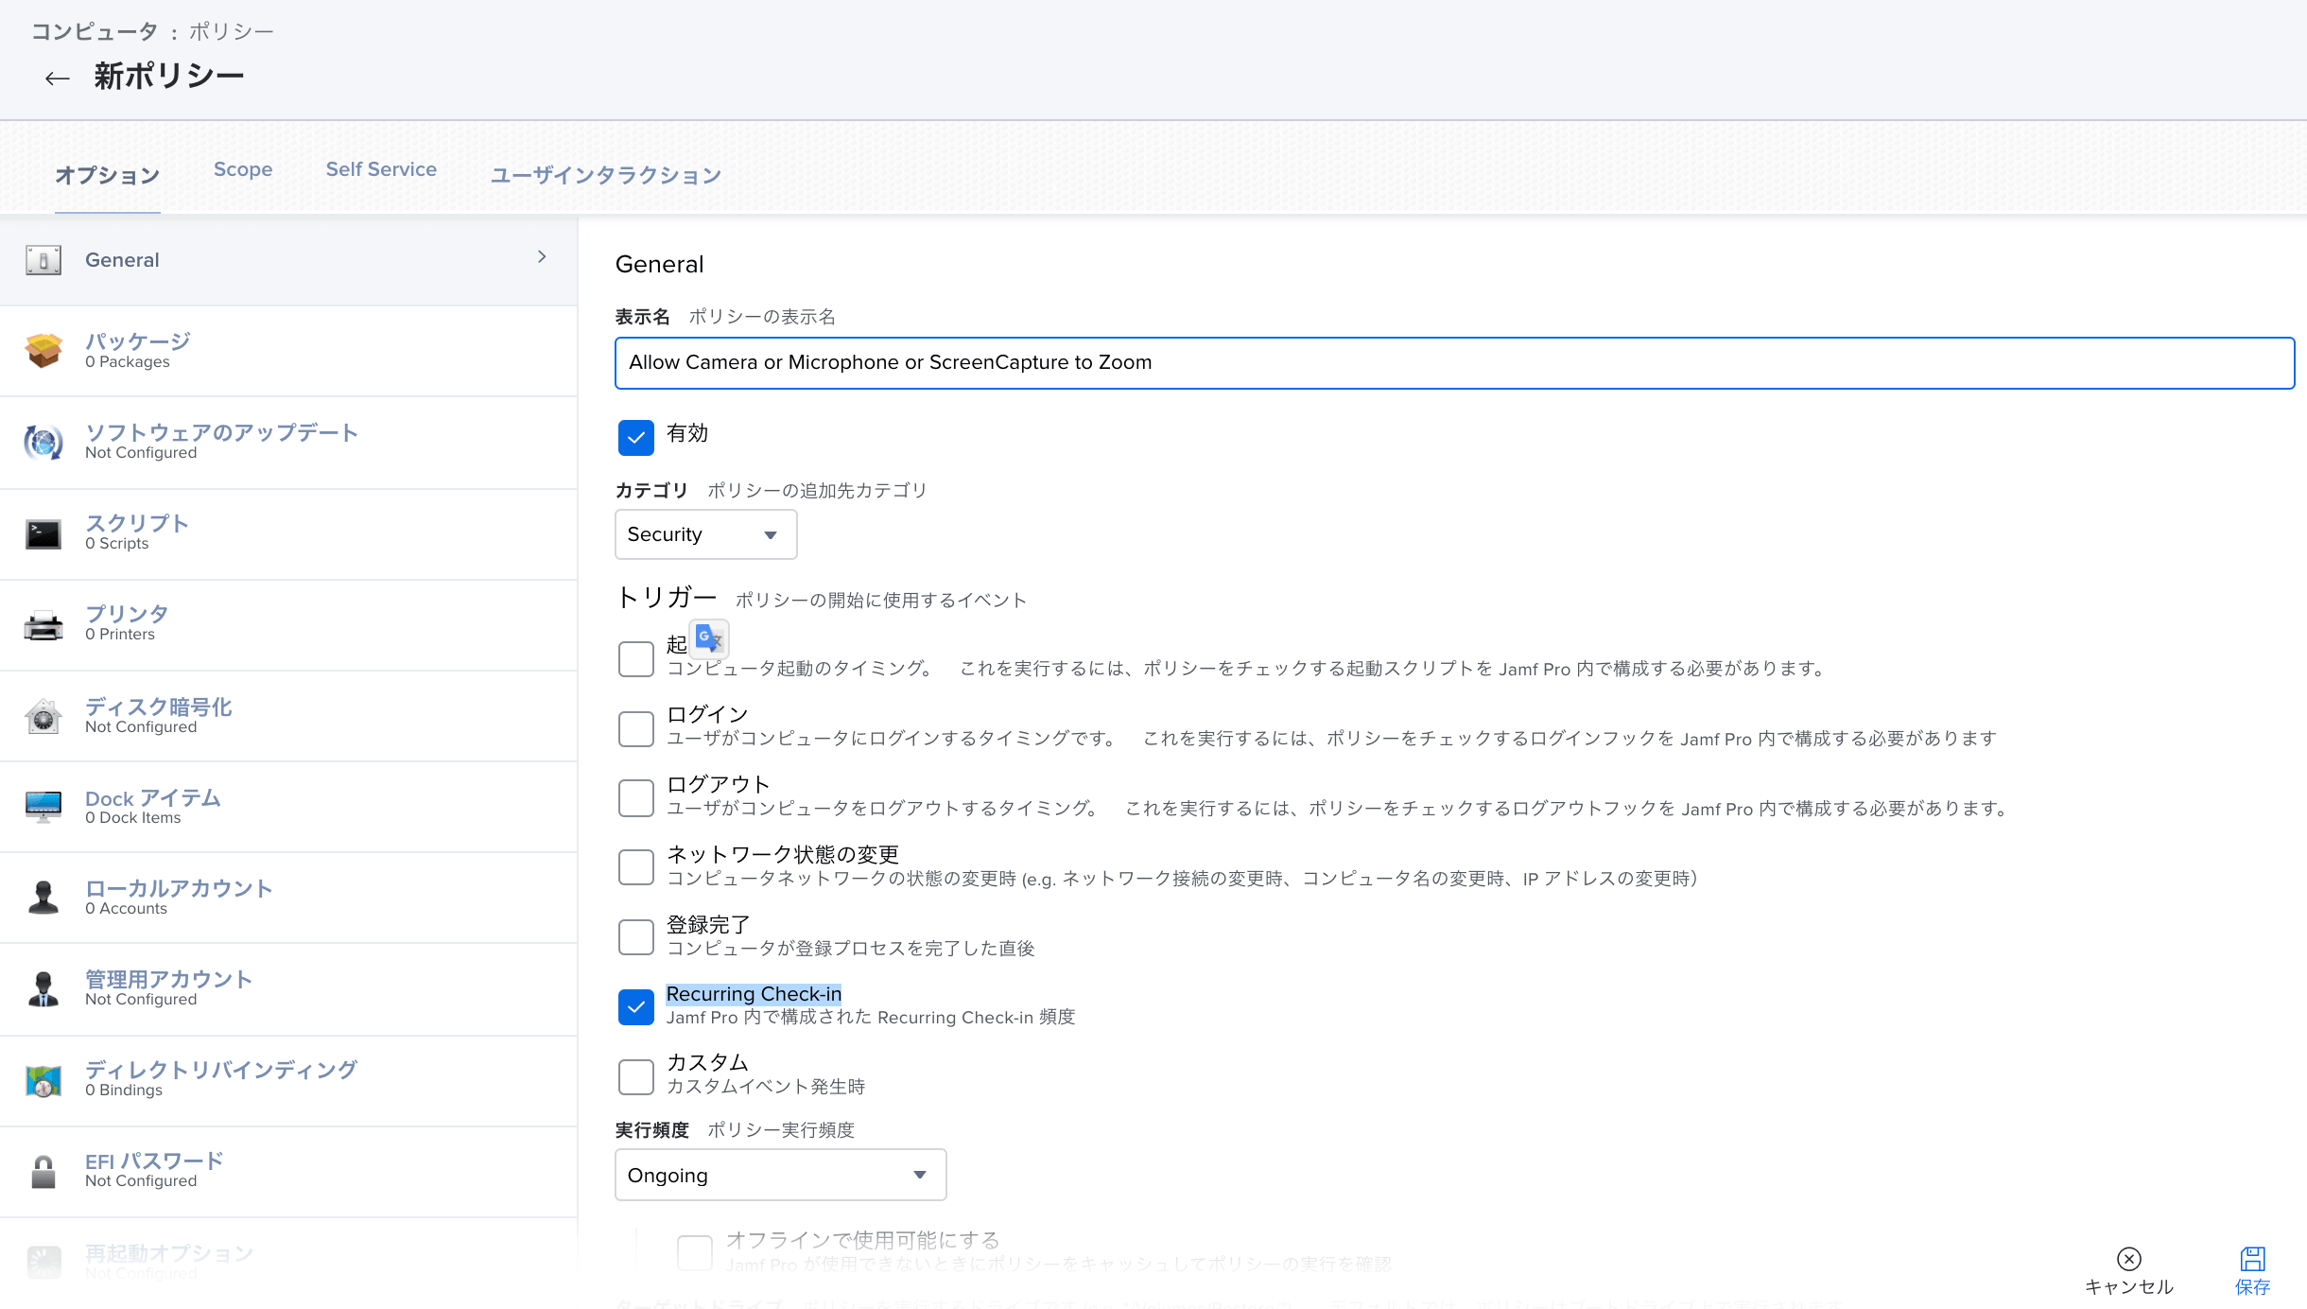This screenshot has width=2307, height=1309.
Task: Click the 表示名 policy name input field
Action: click(x=1454, y=363)
